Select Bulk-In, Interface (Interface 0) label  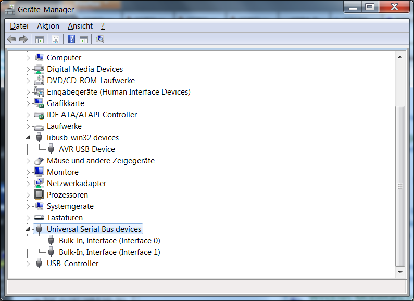coord(109,240)
